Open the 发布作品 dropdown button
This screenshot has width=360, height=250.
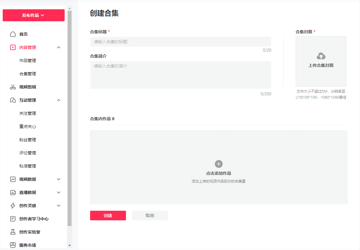tap(34, 15)
